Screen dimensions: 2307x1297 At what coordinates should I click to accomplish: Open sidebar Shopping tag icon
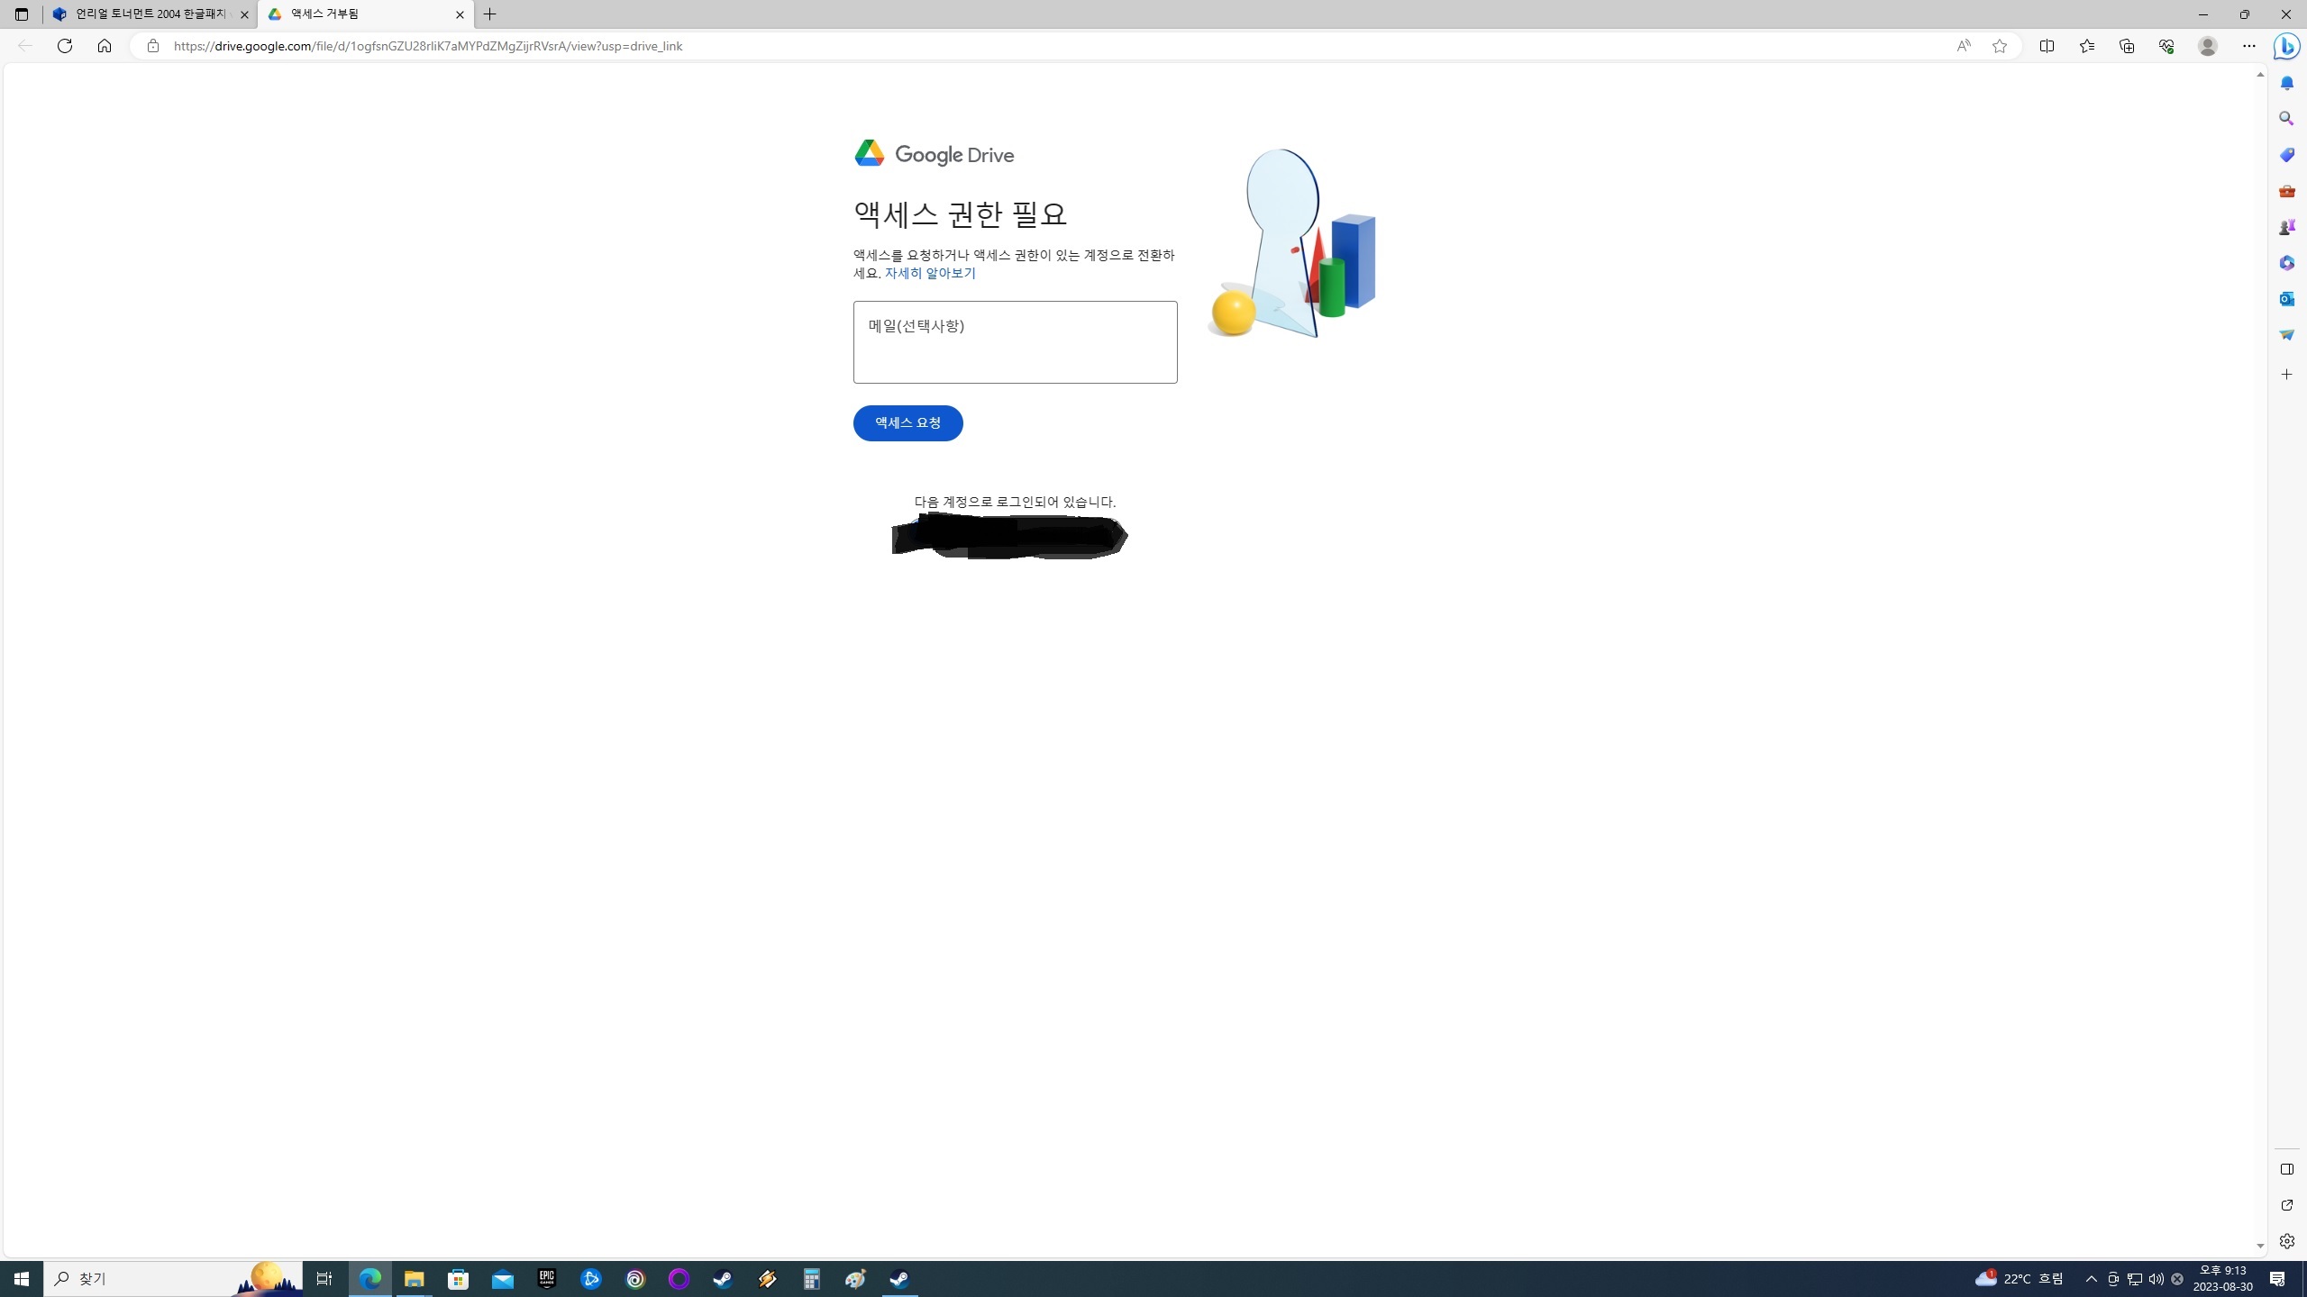[2286, 155]
